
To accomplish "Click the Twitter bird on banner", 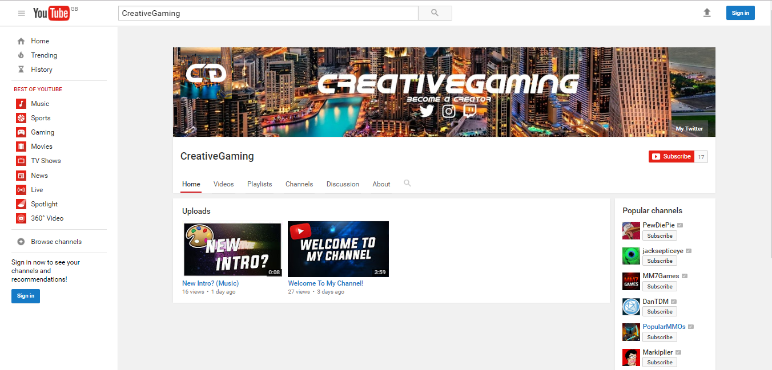I will click(x=427, y=111).
